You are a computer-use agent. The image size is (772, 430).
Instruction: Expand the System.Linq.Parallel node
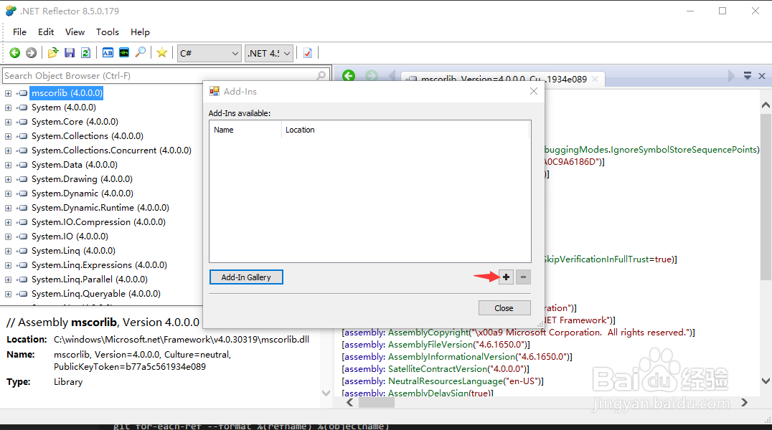(x=9, y=279)
